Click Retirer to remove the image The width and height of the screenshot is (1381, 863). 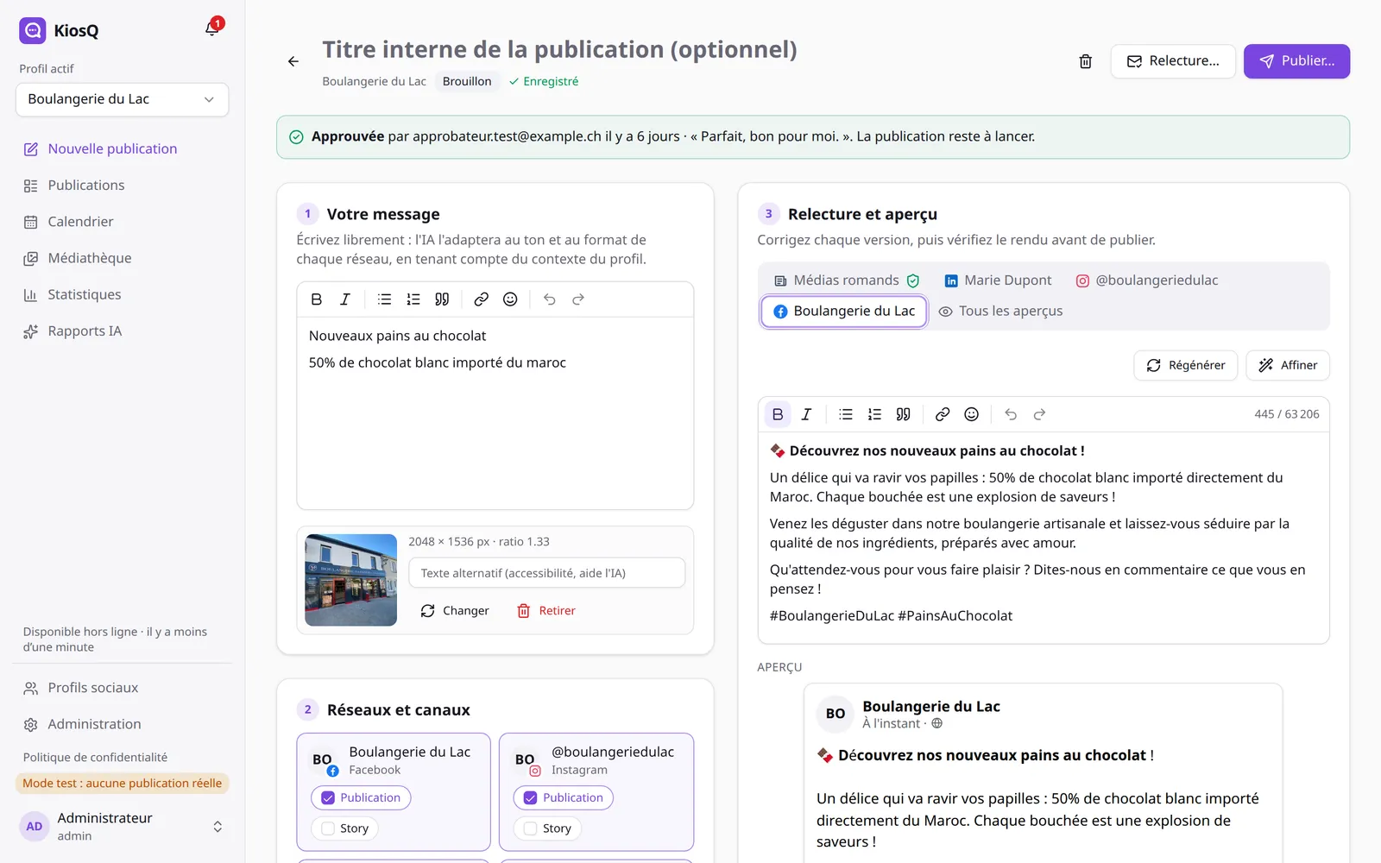coord(546,611)
